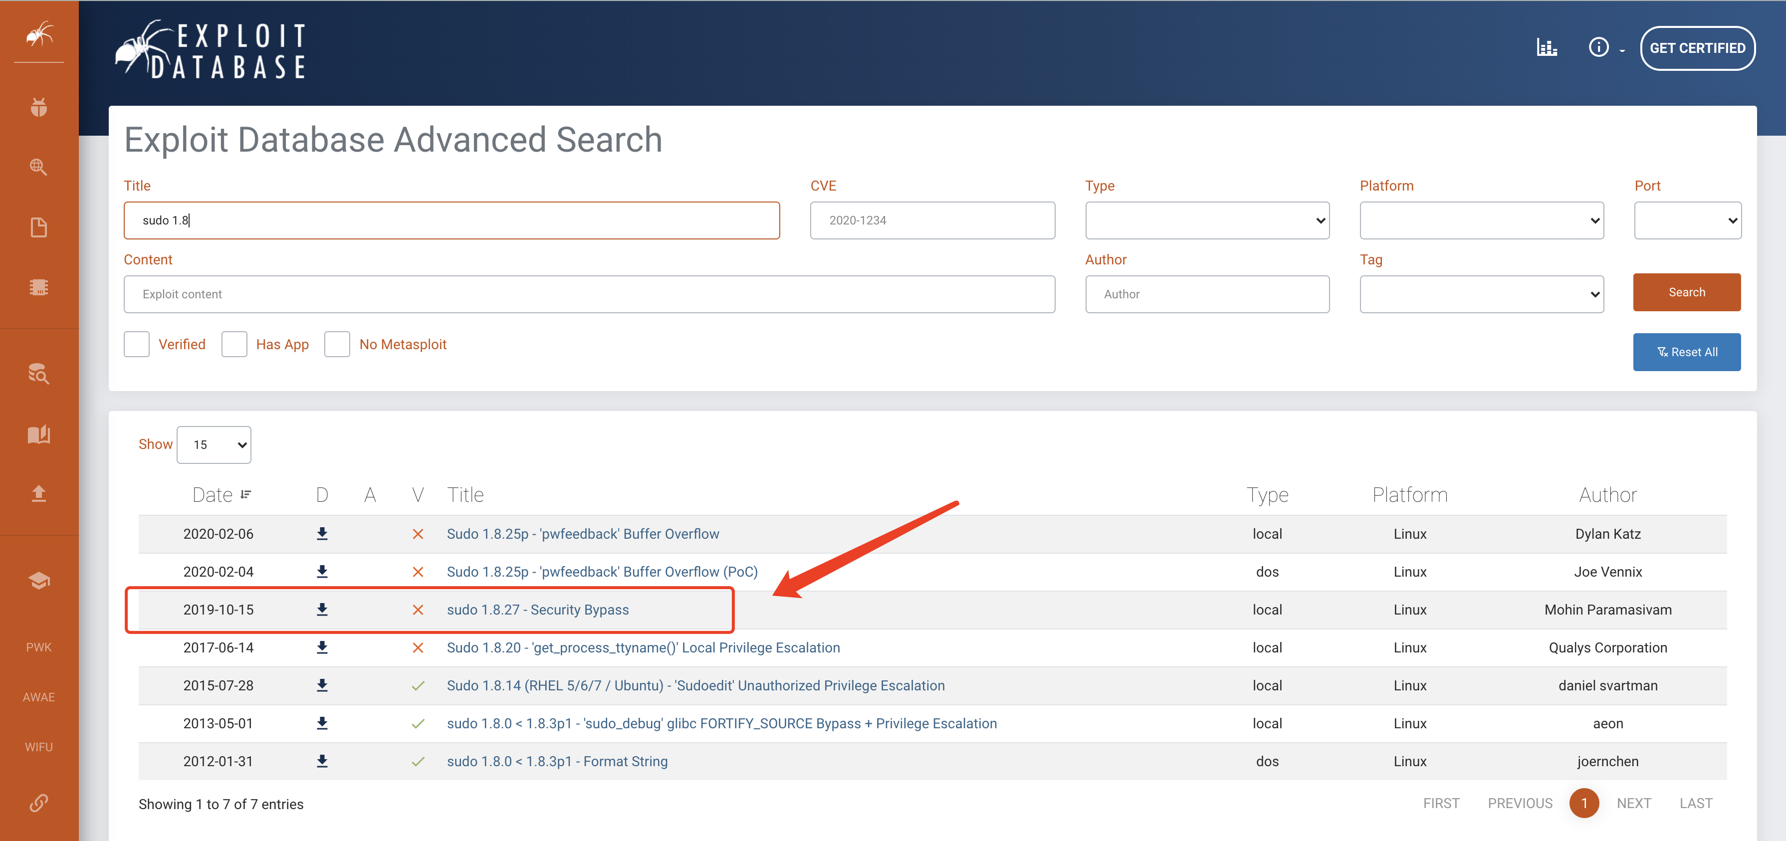Download the sudo 1.8.0 Format String exploit
This screenshot has width=1786, height=841.
point(322,761)
